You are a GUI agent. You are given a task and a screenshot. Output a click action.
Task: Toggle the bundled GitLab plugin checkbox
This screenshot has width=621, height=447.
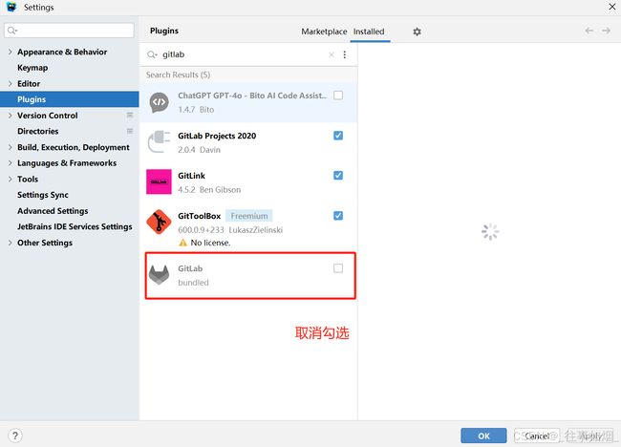[338, 268]
